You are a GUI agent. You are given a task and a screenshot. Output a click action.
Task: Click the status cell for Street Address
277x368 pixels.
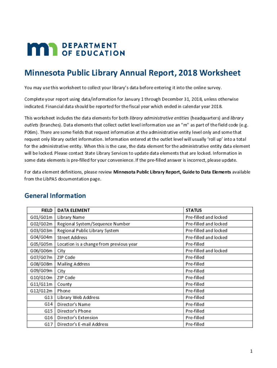tap(206, 238)
